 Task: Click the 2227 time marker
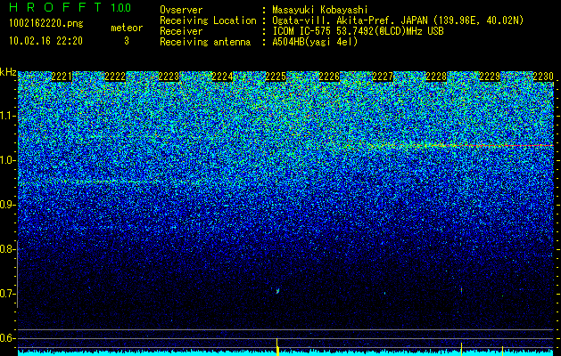[383, 77]
